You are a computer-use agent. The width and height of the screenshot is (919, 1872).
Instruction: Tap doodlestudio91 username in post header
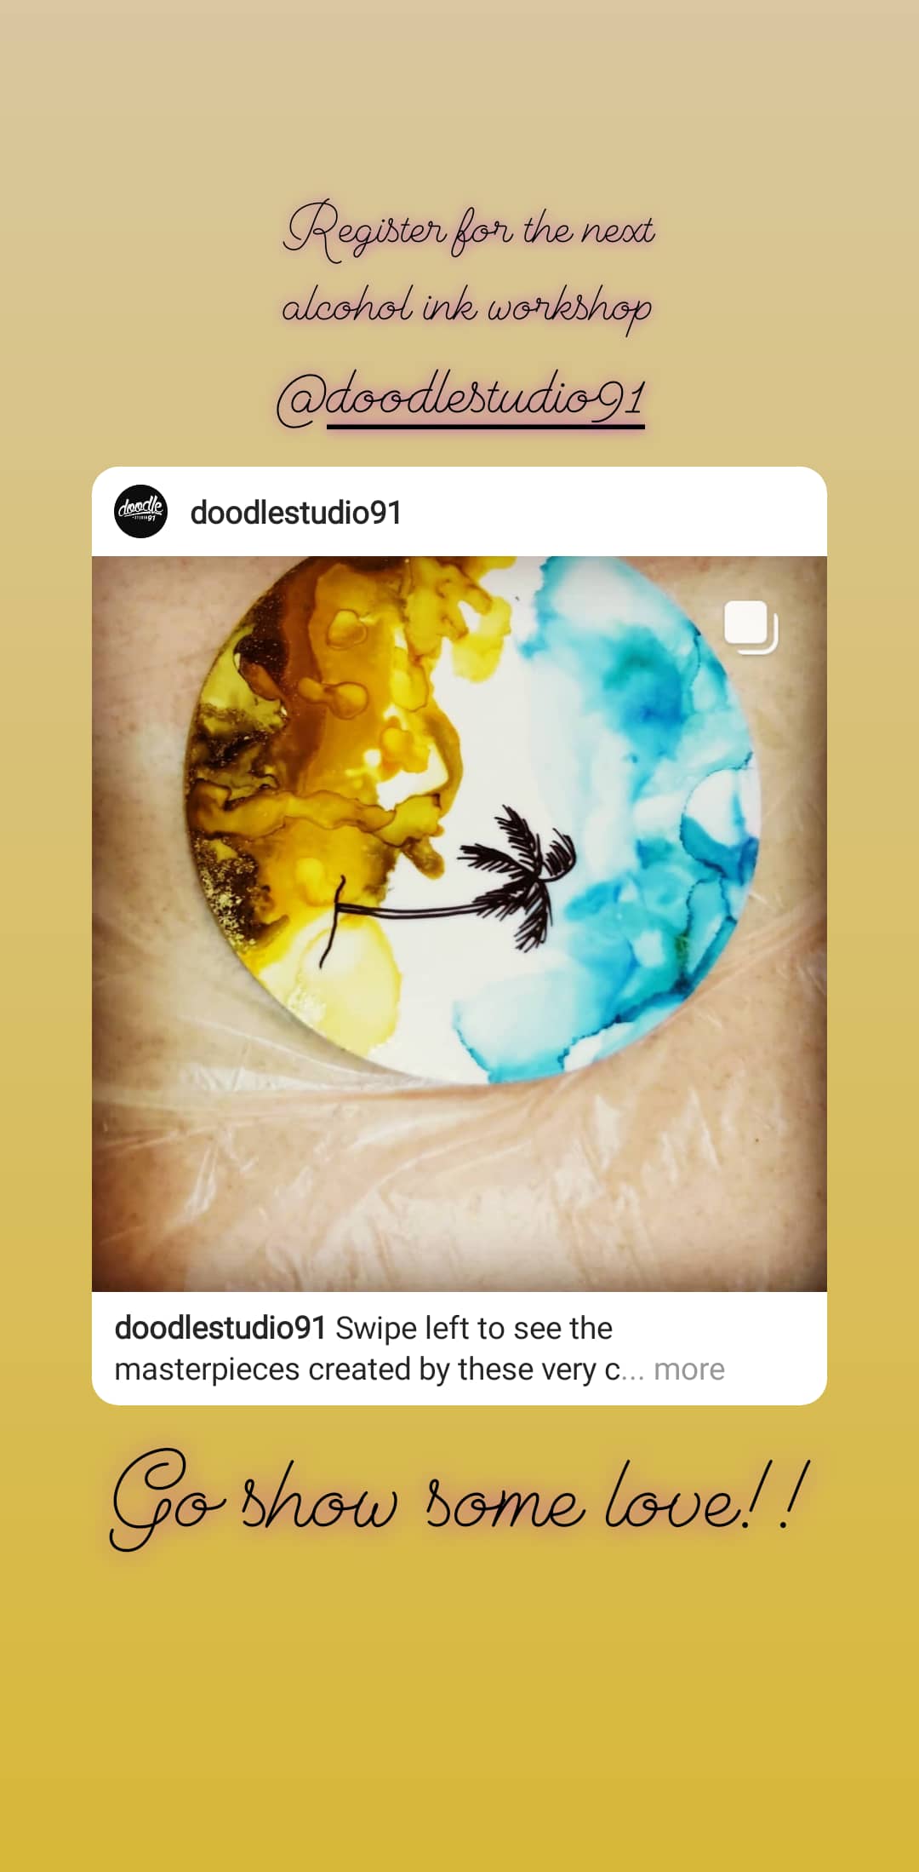(x=295, y=513)
